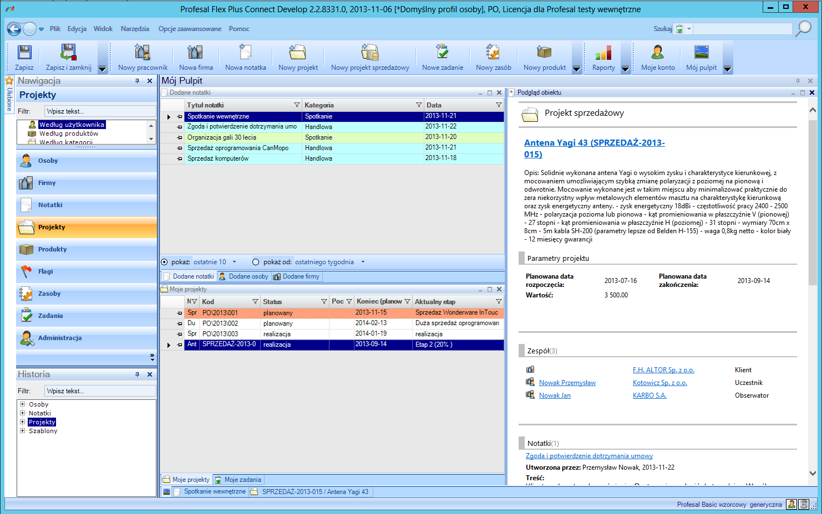Click the search magnifier icon
822x514 pixels.
(803, 29)
